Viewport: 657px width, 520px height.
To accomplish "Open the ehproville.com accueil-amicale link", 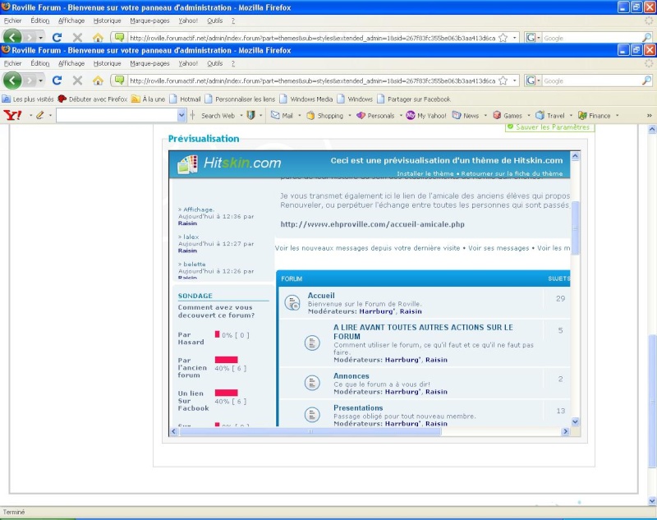I will point(372,224).
